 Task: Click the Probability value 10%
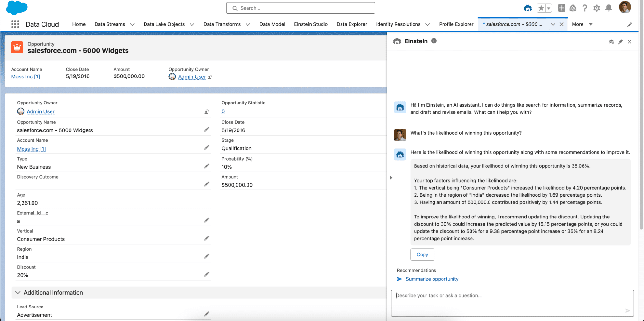[x=227, y=167]
